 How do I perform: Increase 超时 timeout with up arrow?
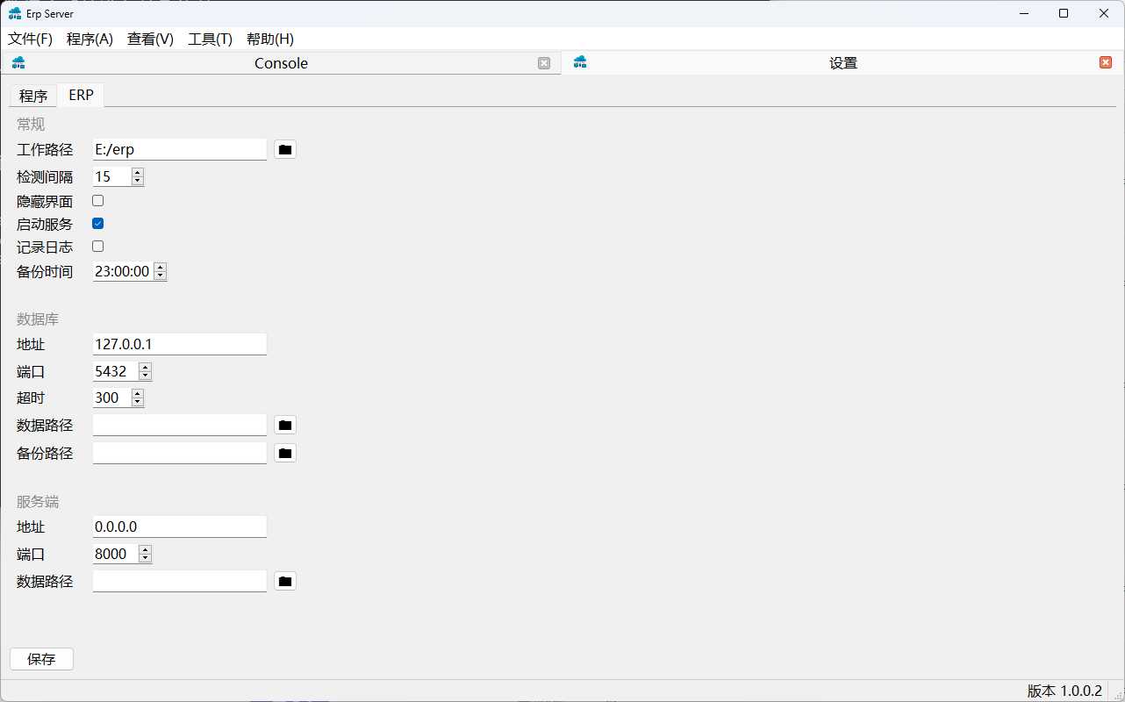137,394
